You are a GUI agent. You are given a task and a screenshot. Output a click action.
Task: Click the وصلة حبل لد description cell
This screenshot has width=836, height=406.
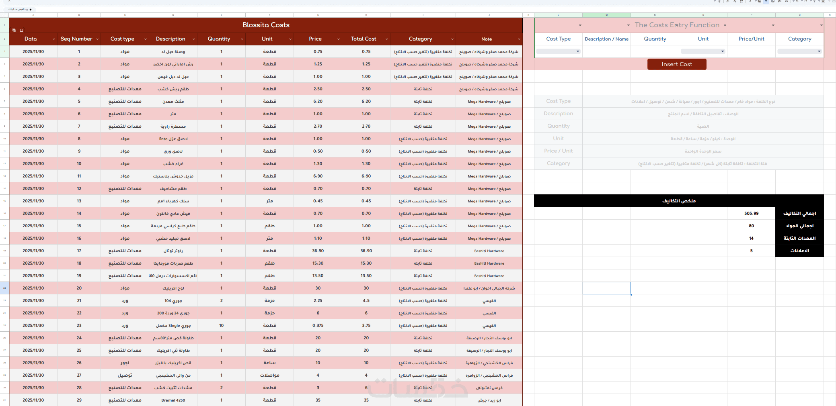173,51
